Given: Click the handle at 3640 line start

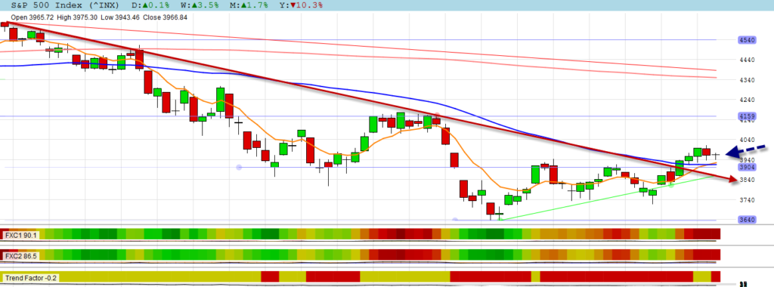Looking at the screenshot, I should (454, 220).
